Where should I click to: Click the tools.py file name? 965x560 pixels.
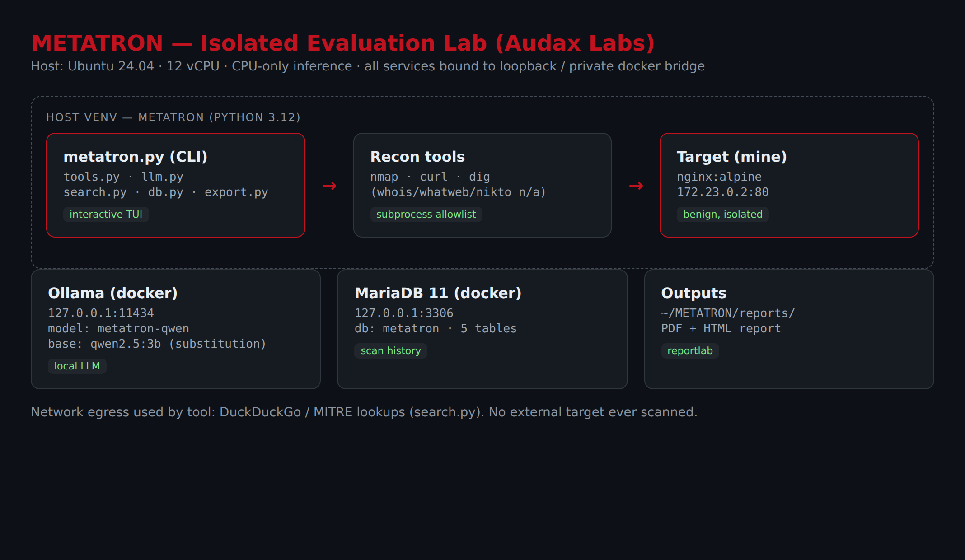[92, 177]
